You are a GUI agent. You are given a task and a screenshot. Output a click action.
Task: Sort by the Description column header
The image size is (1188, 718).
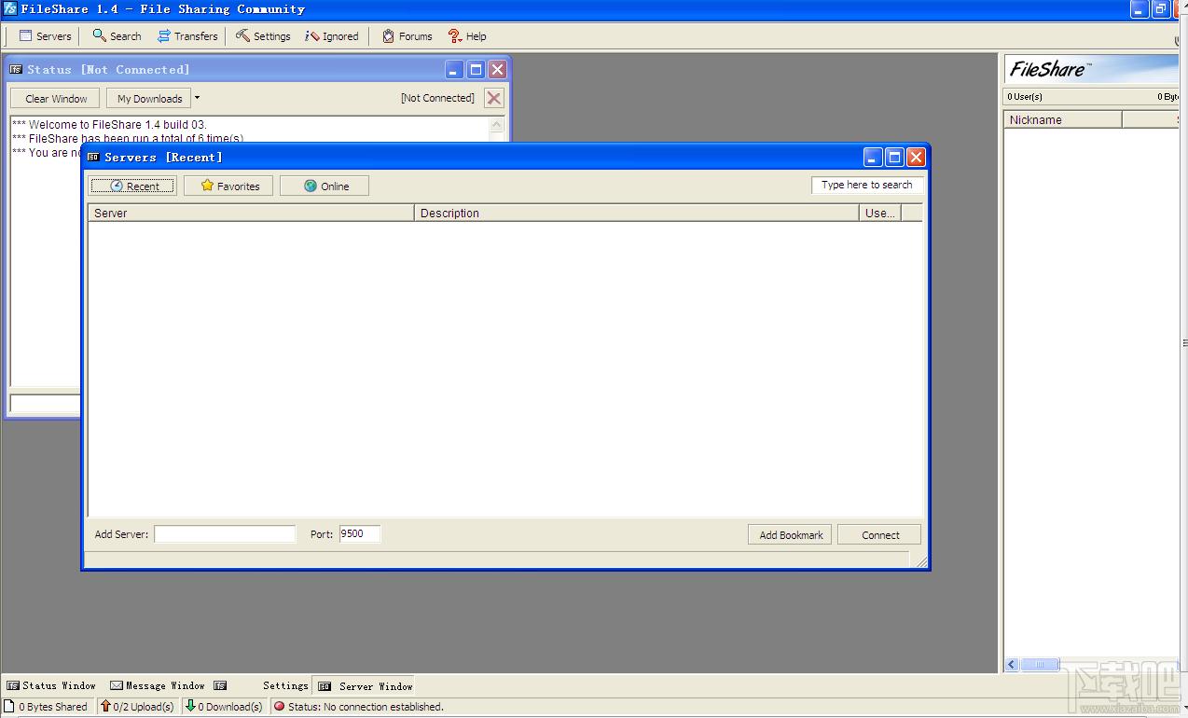coord(636,213)
